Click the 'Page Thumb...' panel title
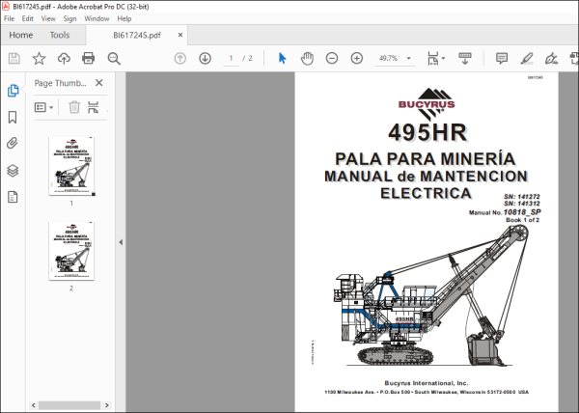 point(60,83)
